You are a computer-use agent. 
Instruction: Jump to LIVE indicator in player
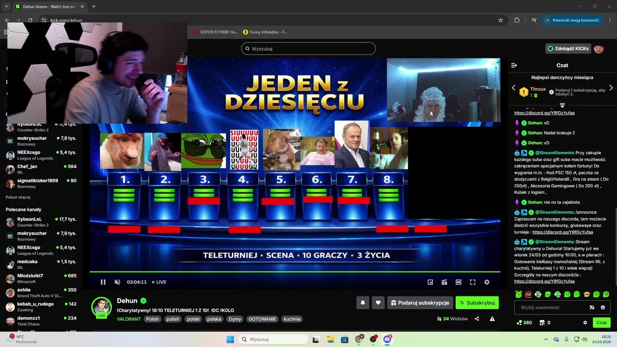[159, 282]
